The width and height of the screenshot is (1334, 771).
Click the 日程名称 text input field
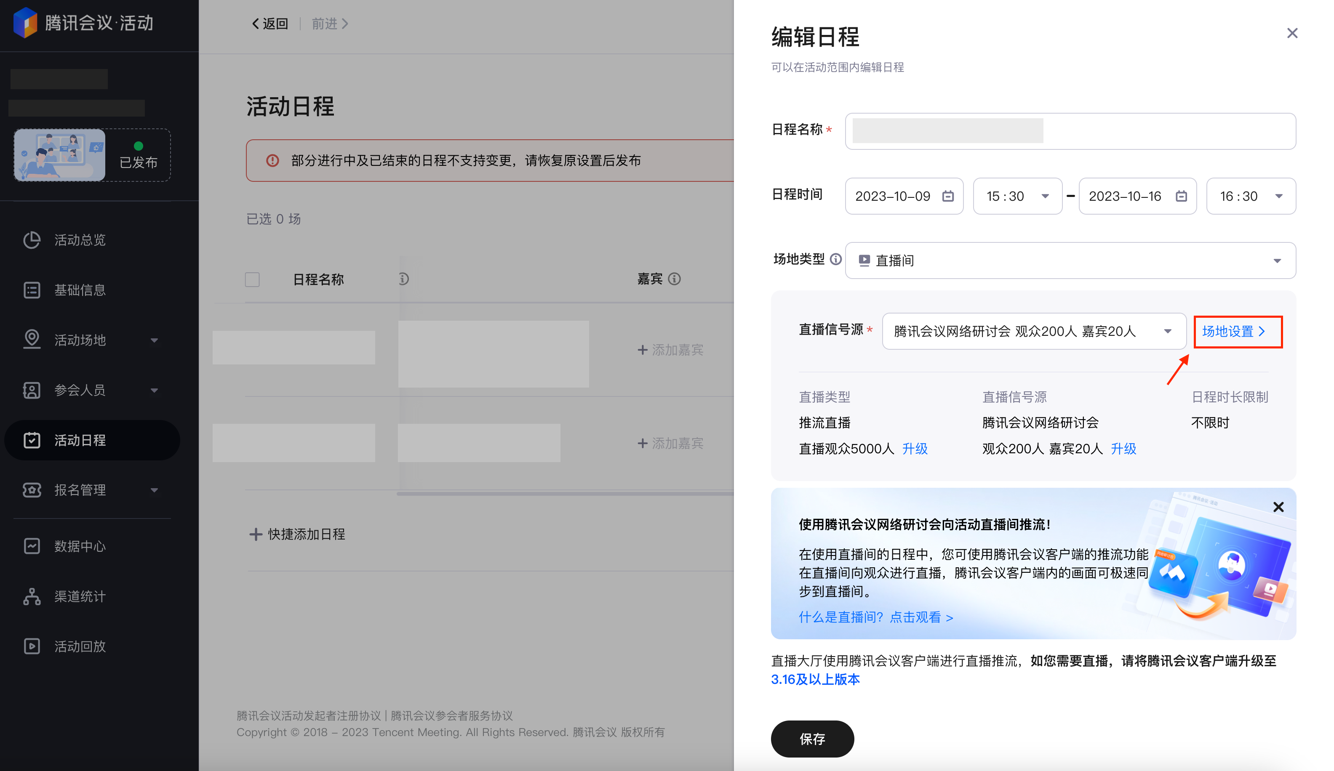point(1070,131)
